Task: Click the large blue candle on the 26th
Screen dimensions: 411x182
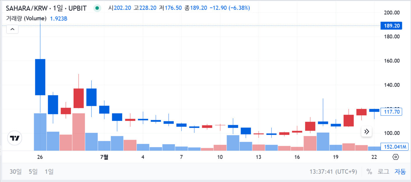Action: point(40,77)
